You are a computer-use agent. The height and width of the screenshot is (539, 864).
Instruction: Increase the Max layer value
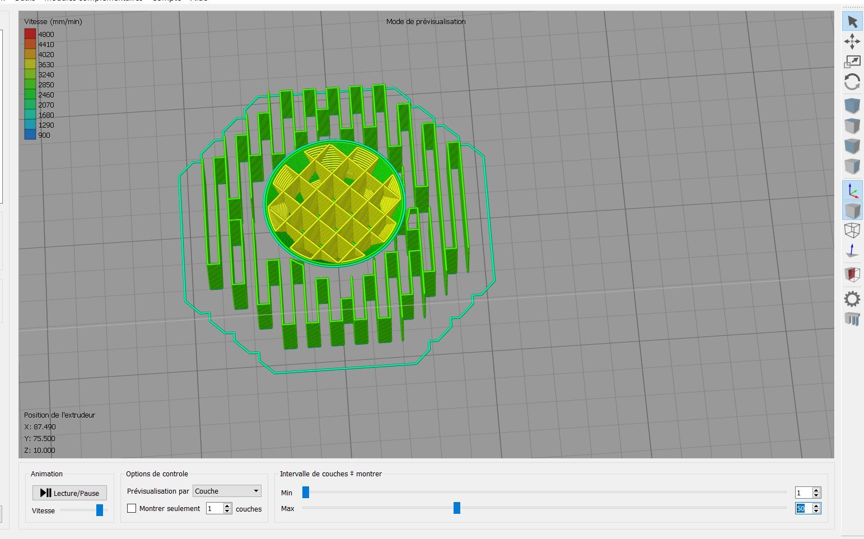click(816, 505)
